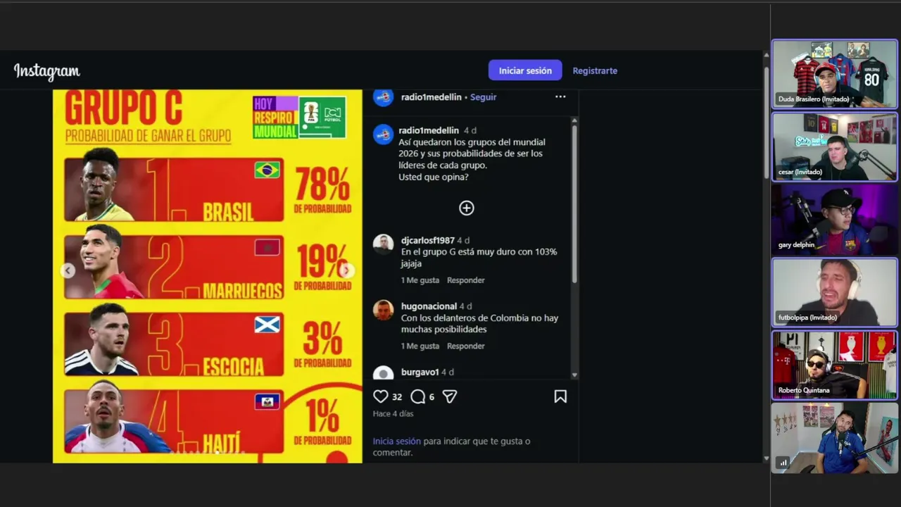This screenshot has height=507, width=901.
Task: Click the Hace 4 días timestamp
Action: (393, 413)
